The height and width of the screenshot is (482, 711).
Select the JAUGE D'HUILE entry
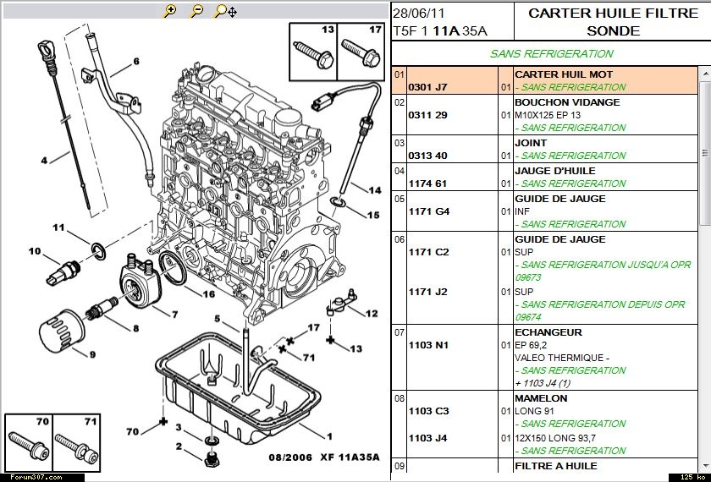549,170
